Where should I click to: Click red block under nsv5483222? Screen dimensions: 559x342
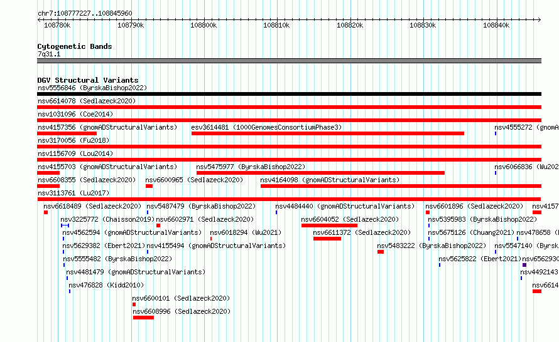[381, 252]
